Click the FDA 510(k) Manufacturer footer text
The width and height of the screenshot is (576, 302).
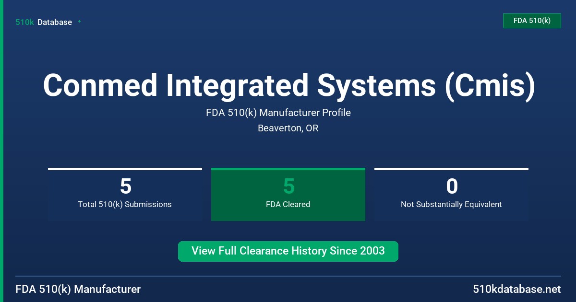pos(78,290)
